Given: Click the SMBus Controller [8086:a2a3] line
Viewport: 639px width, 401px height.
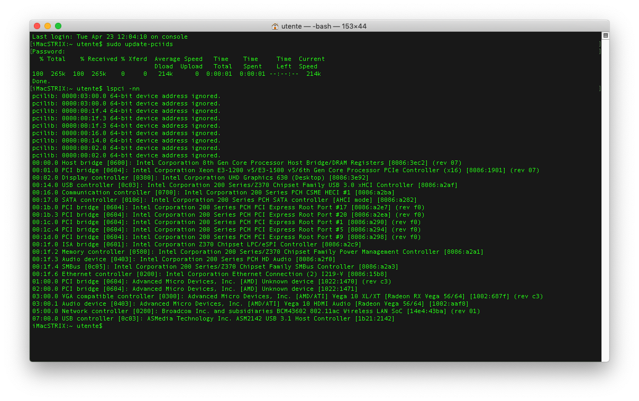Looking at the screenshot, I should [215, 266].
